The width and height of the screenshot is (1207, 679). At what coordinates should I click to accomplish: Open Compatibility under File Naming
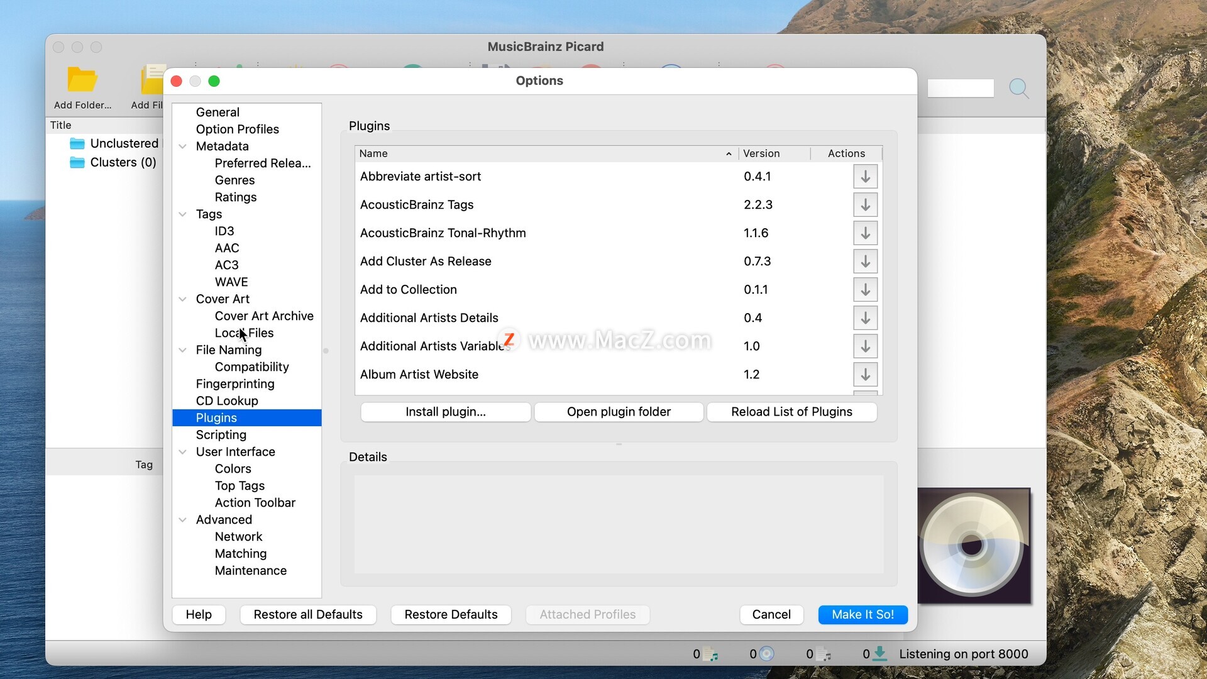pyautogui.click(x=251, y=367)
